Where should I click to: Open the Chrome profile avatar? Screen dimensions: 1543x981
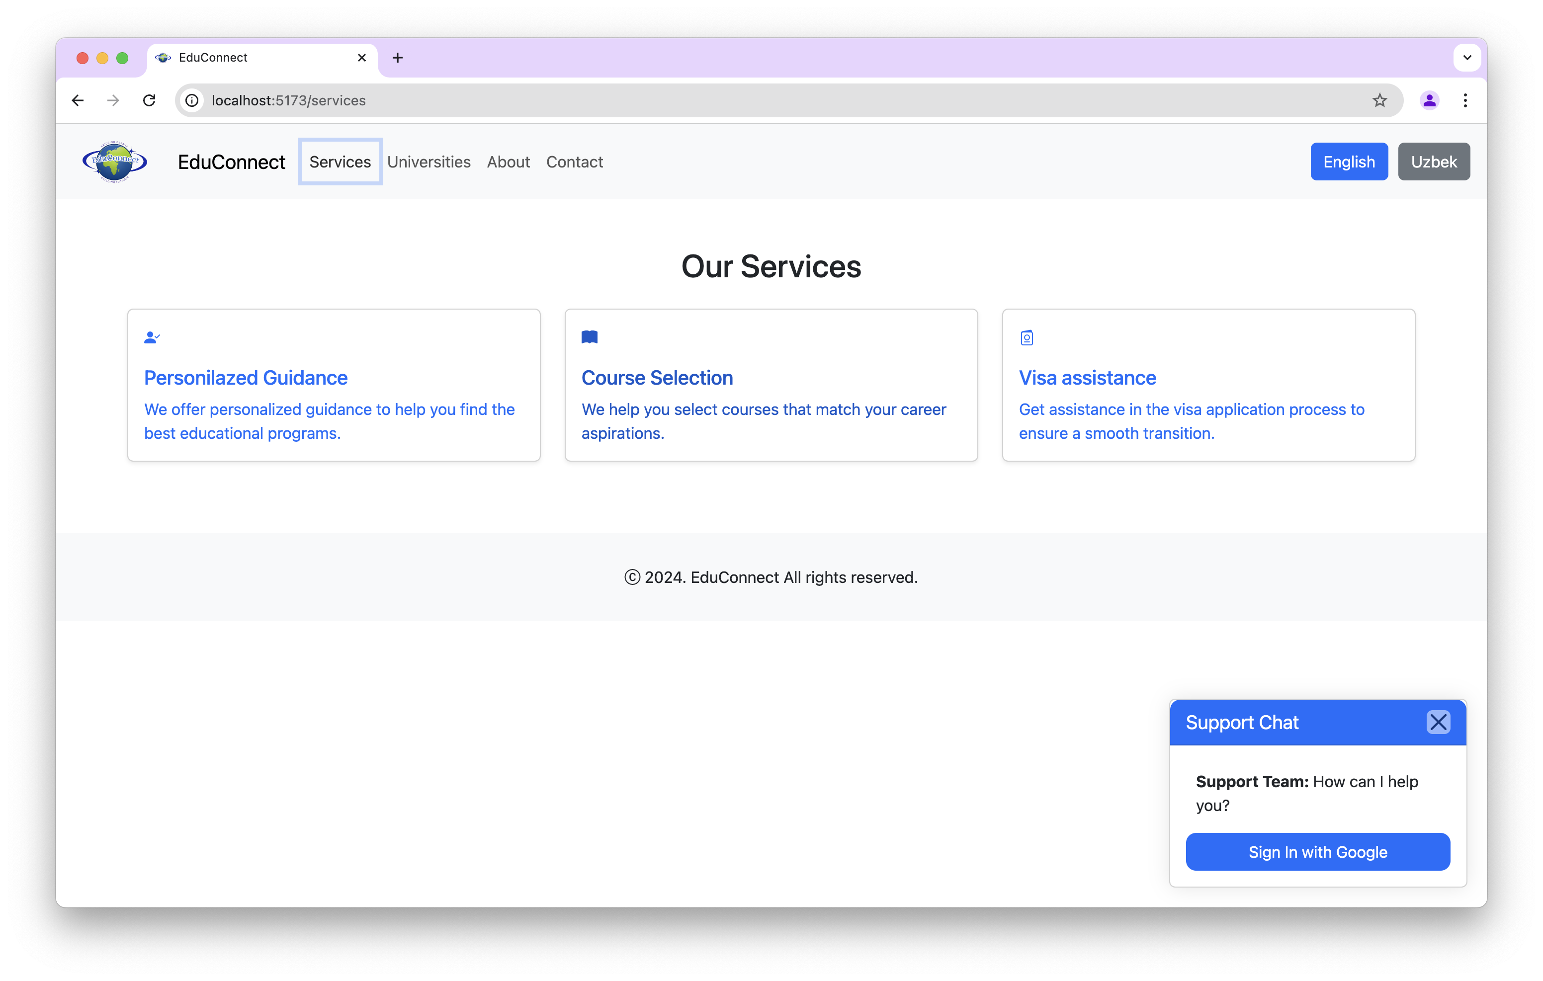(1430, 100)
